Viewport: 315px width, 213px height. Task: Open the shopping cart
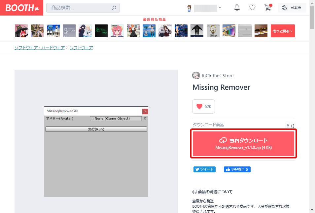tap(268, 8)
